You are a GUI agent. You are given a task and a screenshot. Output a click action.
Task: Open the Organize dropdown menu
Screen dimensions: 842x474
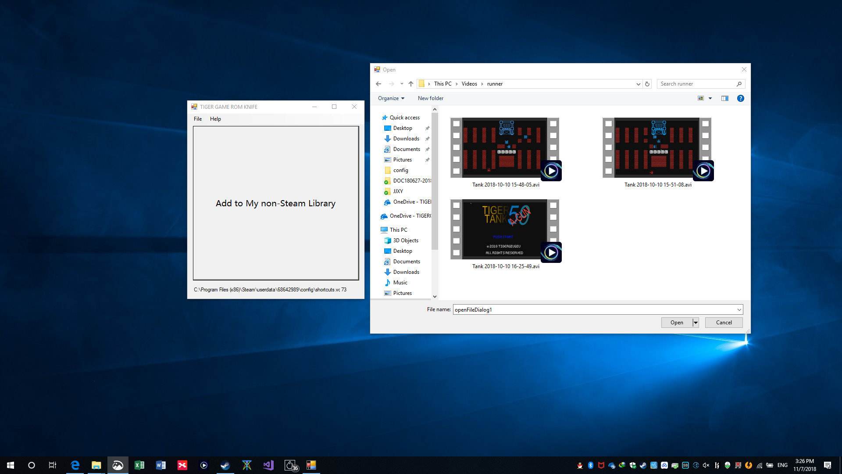(x=390, y=98)
